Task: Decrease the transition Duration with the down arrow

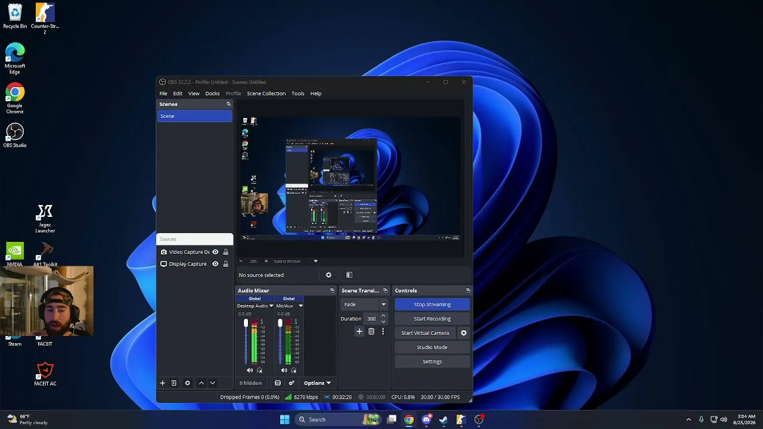Action: [x=383, y=322]
